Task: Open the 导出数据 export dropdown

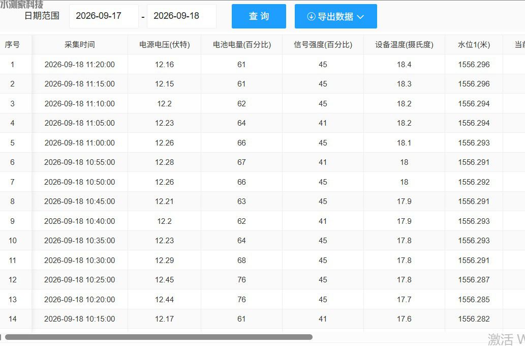Action: (336, 16)
